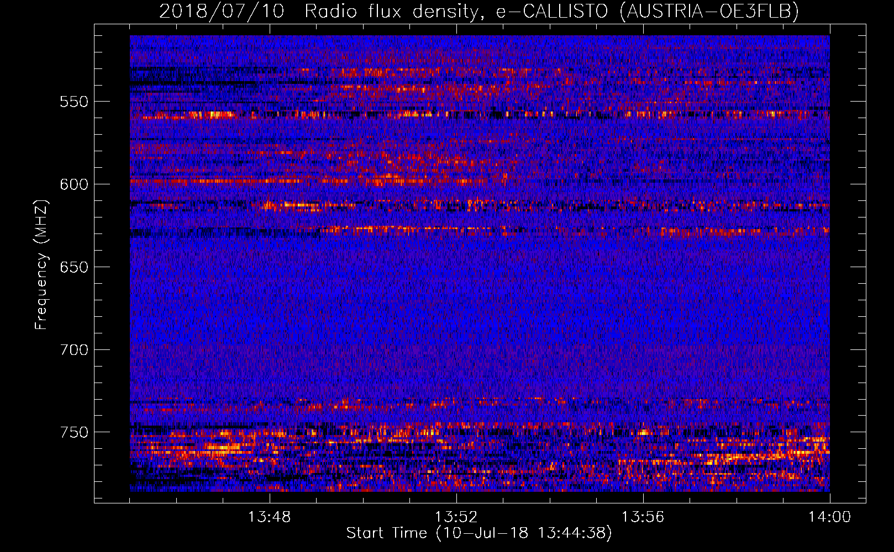894x552 pixels.
Task: Click the 700 frequency tick label
Action: [74, 350]
